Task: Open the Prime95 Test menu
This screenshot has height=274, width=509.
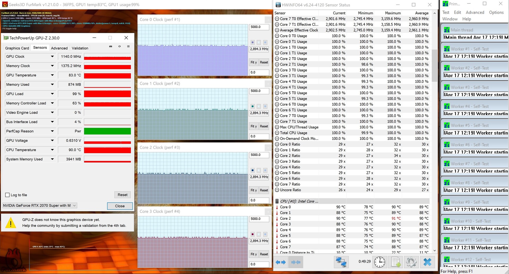Action: pos(446,12)
